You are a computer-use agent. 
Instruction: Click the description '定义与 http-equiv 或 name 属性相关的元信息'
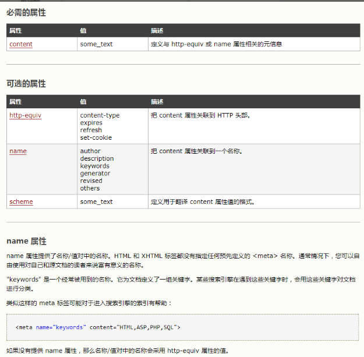click(216, 44)
